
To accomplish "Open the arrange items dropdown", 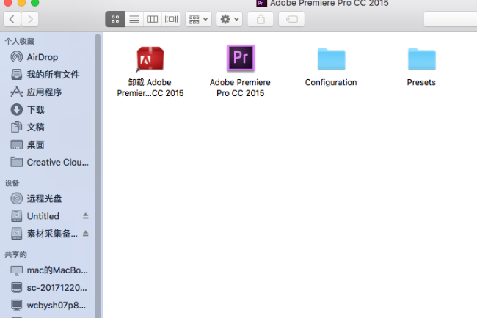I will point(198,19).
